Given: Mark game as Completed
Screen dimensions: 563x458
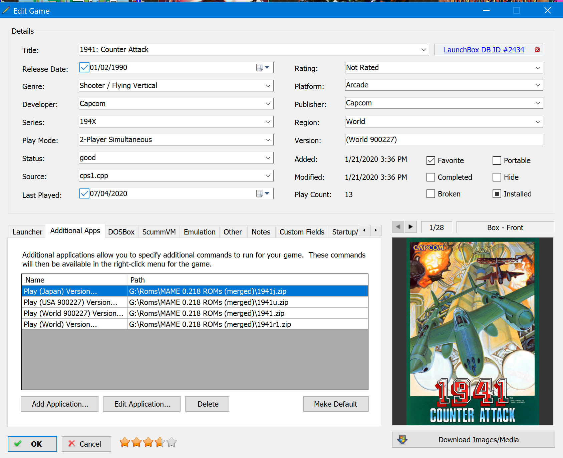Looking at the screenshot, I should coord(431,177).
